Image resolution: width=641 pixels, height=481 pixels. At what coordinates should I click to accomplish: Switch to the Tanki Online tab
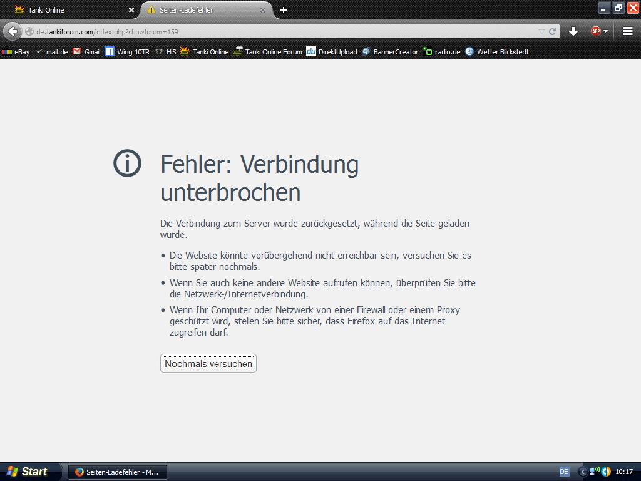[x=69, y=10]
